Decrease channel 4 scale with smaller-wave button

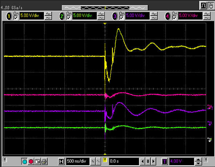click(x=207, y=18)
